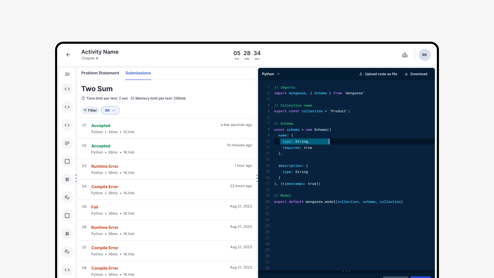
Task: Click line 5 in code editor
Action: pyautogui.click(x=312, y=111)
